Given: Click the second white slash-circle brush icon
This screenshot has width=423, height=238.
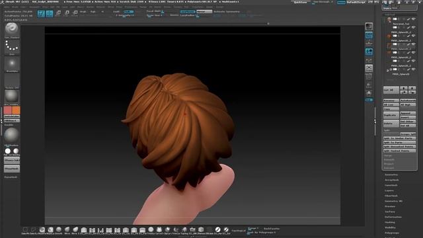Looking at the screenshot, I should [x=226, y=230].
